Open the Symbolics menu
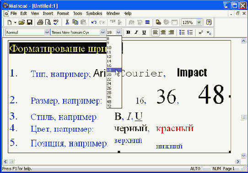 pyautogui.click(x=94, y=14)
